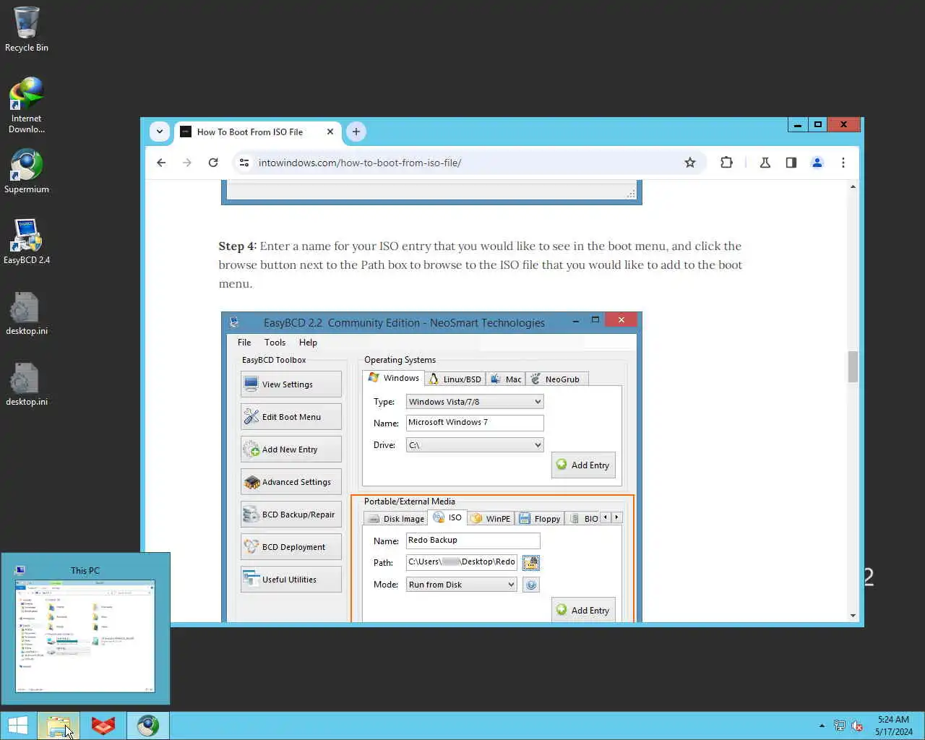Screen dimensions: 925x740
Task: Open the browser three-dot menu
Action: (843, 163)
